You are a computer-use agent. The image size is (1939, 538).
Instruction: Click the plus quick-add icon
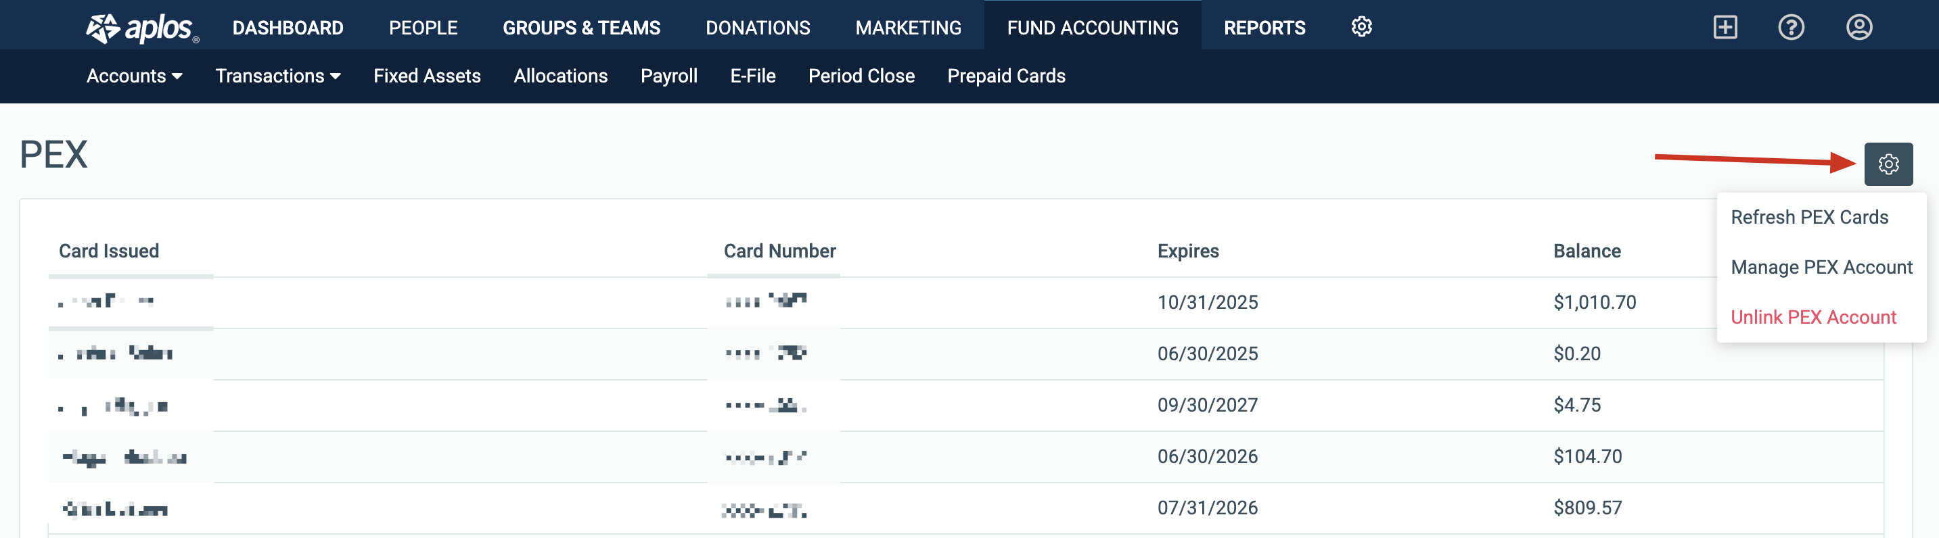click(1725, 28)
